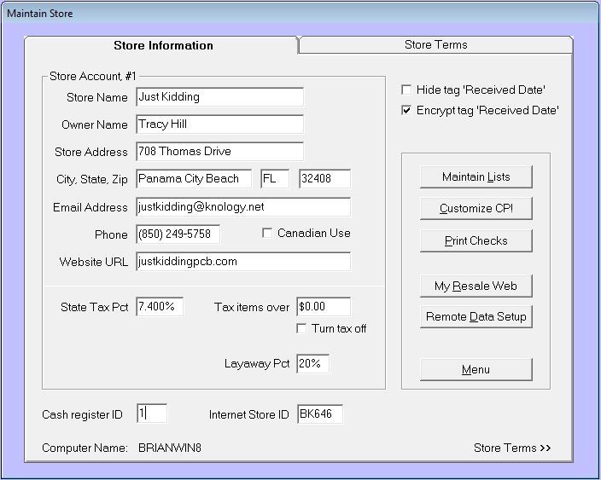This screenshot has height=480, width=601.
Task: Change the Layaway Pct field
Action: (312, 364)
